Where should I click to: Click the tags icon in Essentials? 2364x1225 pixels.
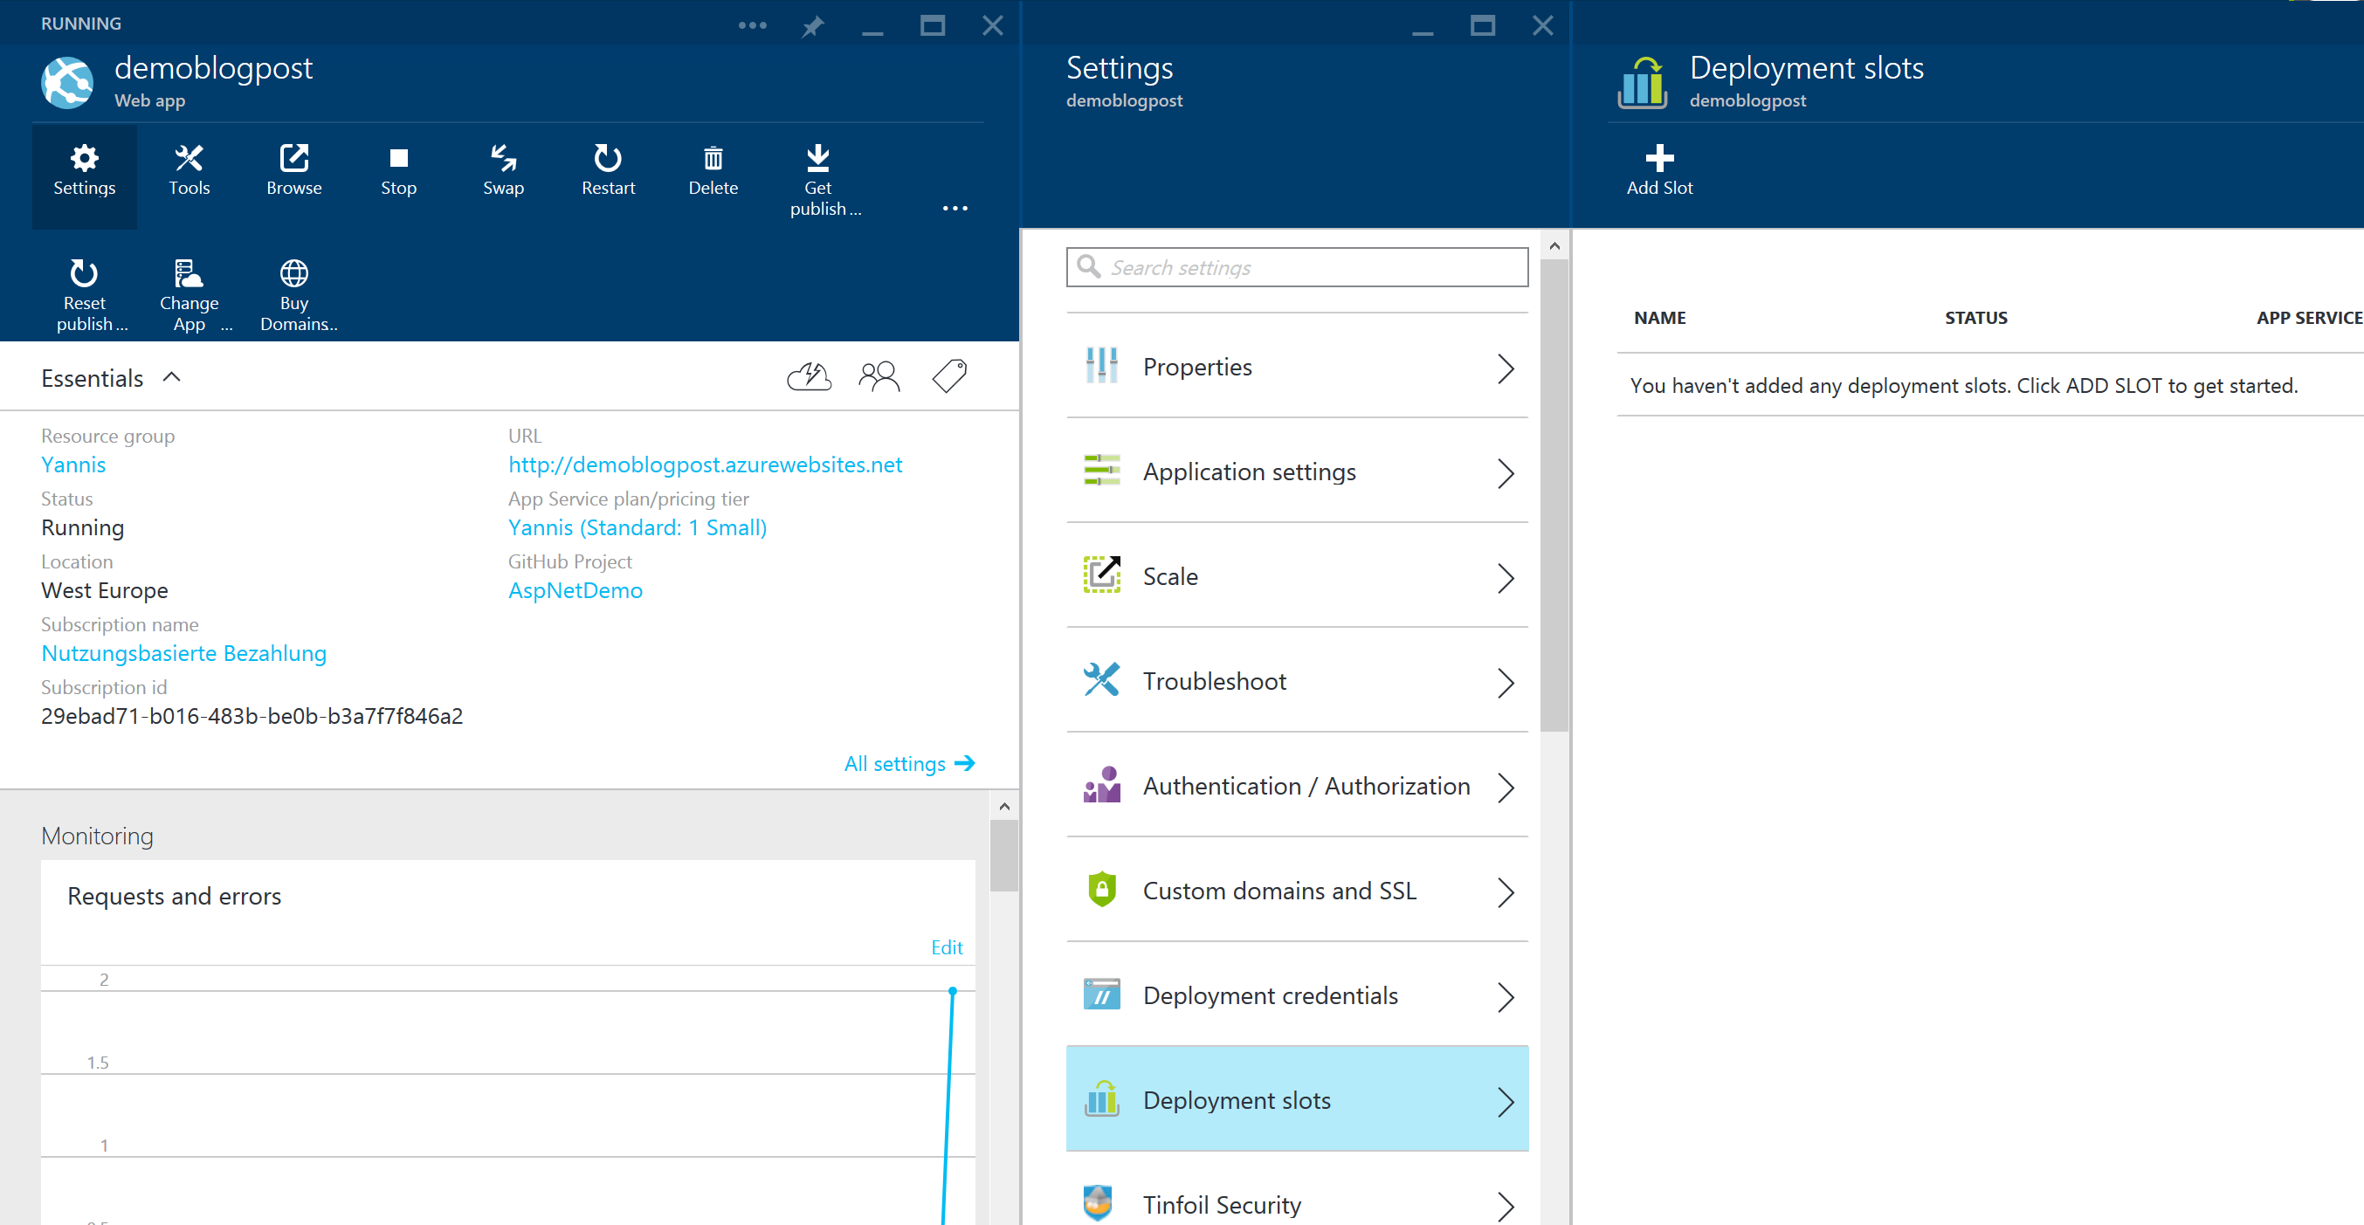click(950, 376)
